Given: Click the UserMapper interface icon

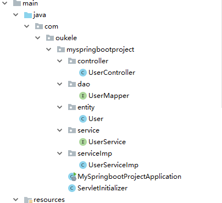Looking at the screenshot, I should point(83,96).
